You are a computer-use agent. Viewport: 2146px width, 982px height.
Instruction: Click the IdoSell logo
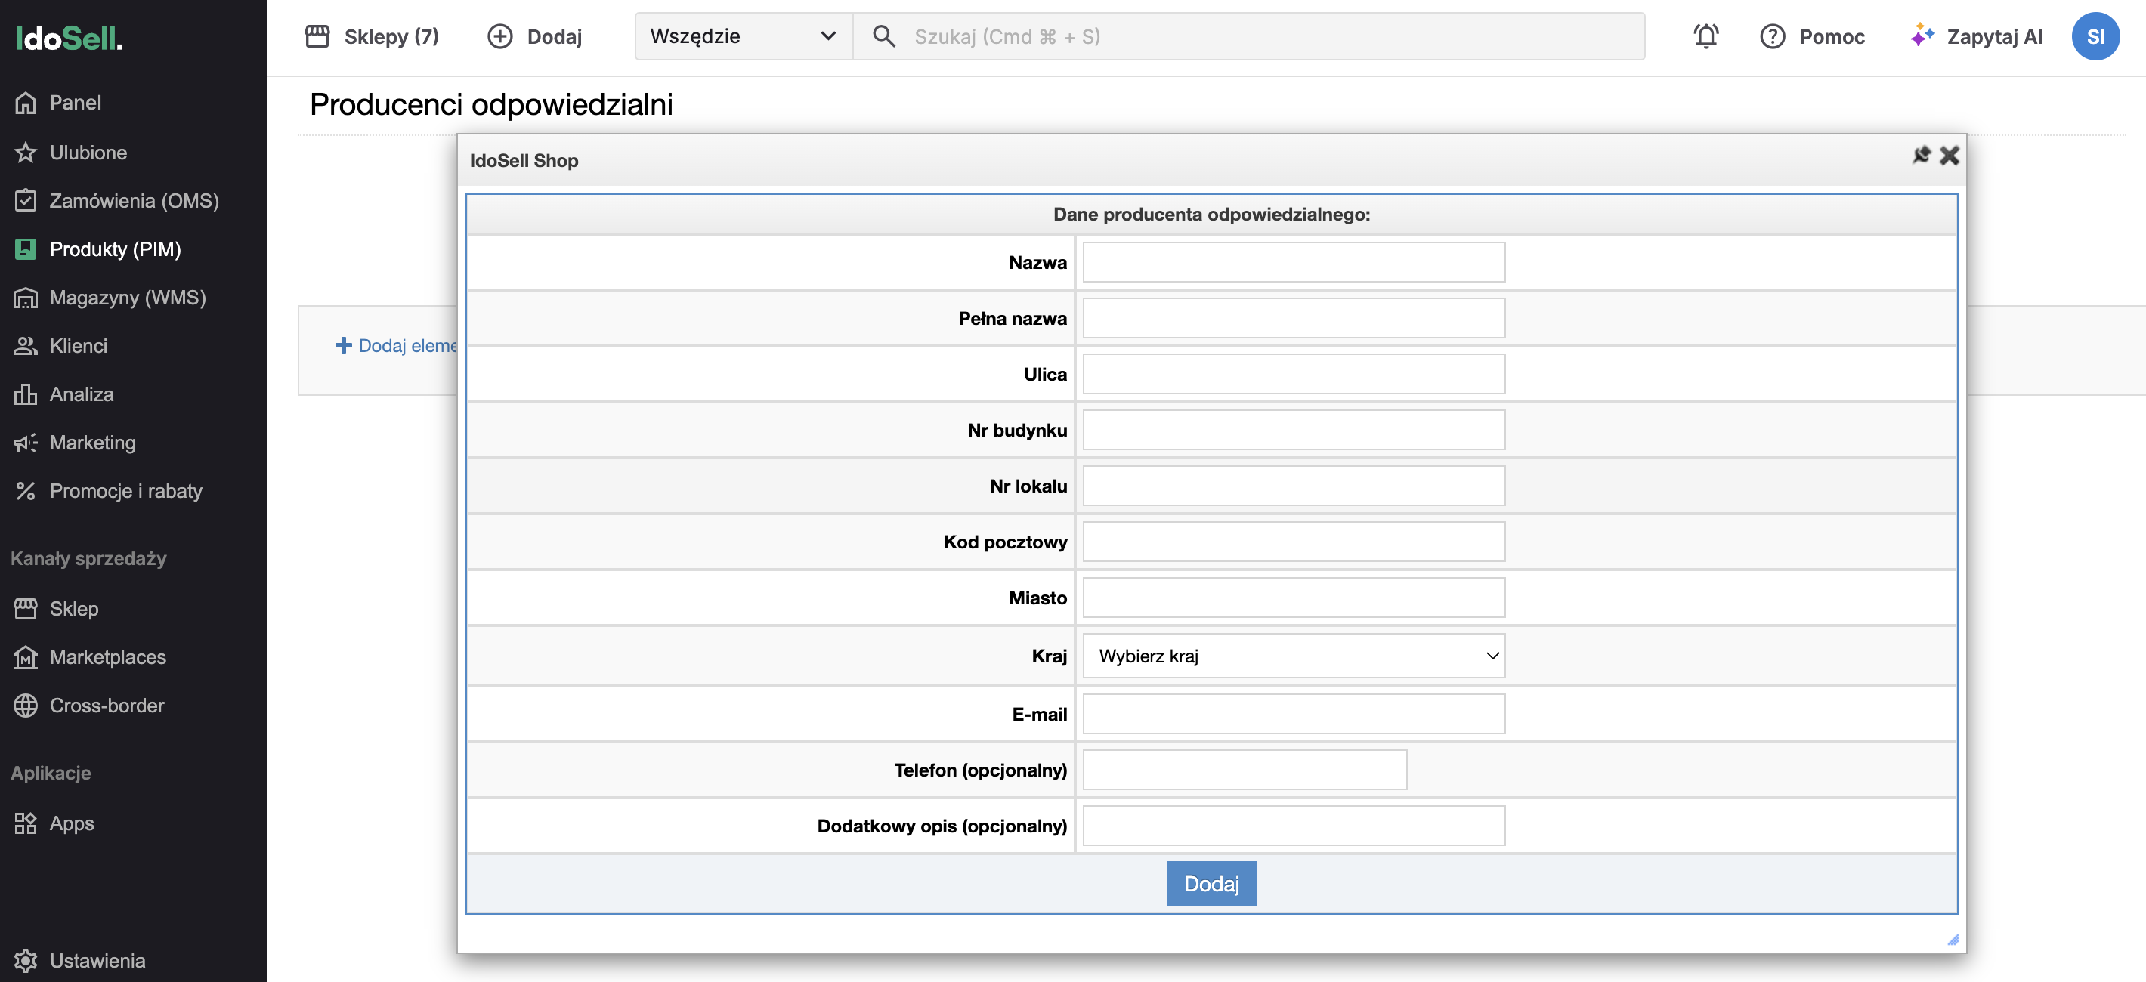70,38
